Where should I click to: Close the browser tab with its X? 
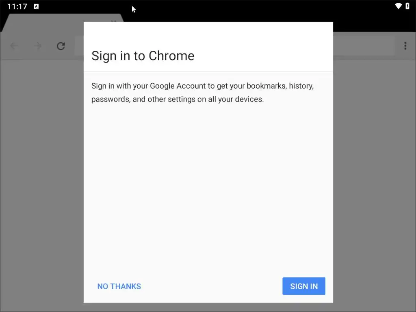tap(114, 21)
